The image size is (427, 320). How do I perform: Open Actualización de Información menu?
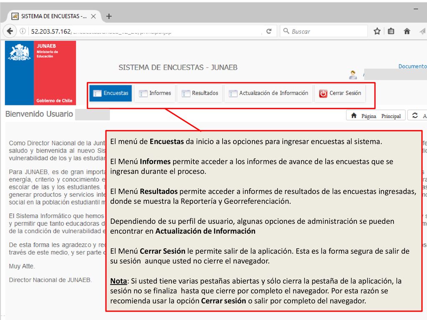pyautogui.click(x=268, y=93)
